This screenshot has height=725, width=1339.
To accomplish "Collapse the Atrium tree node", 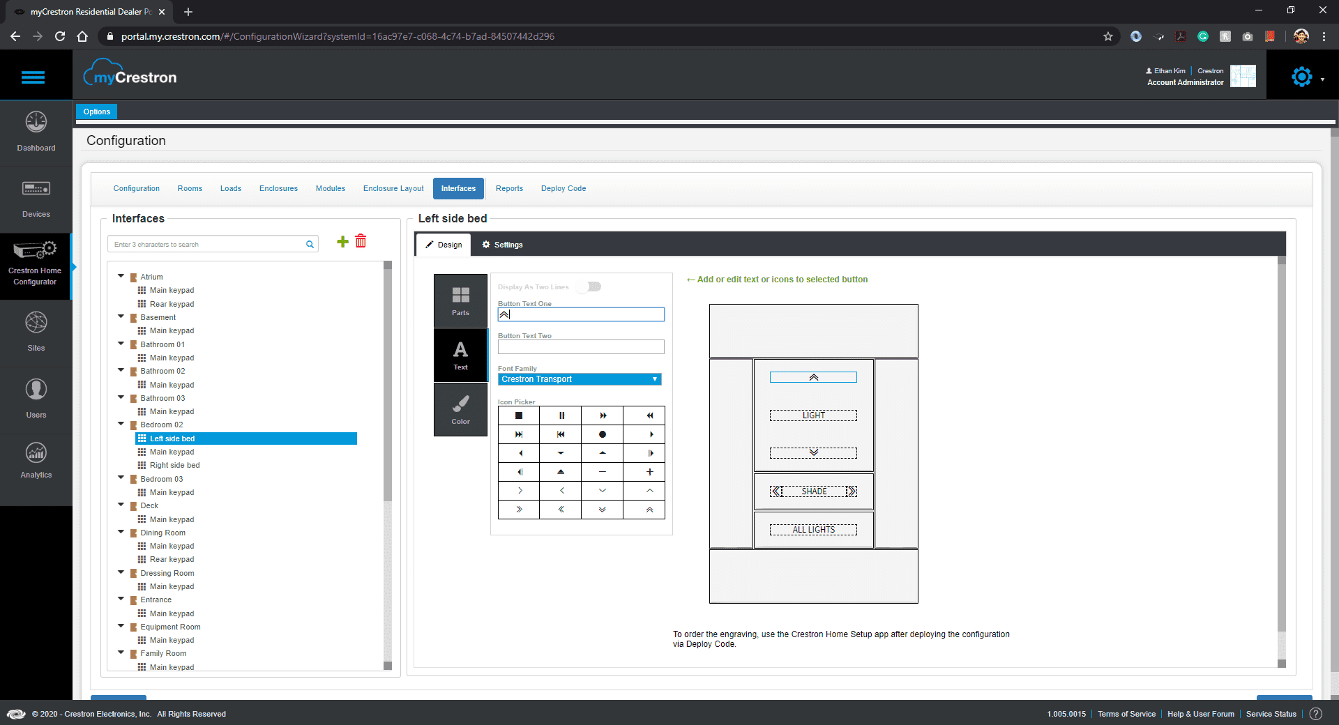I will [121, 276].
